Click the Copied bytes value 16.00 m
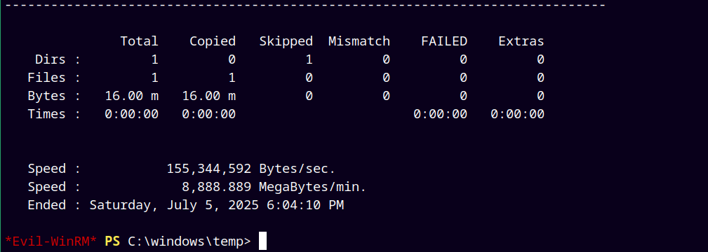Screen dimensions: 708x252 click(208, 96)
